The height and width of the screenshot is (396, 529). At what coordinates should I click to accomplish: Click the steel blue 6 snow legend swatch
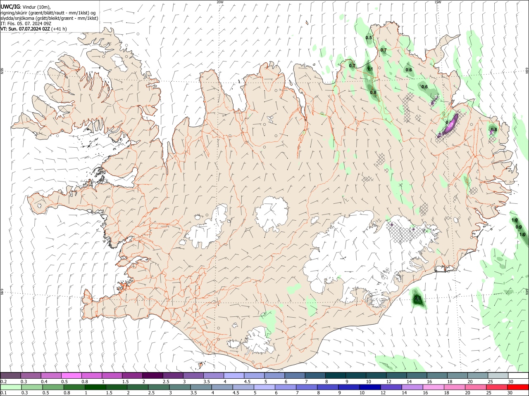point(295,376)
